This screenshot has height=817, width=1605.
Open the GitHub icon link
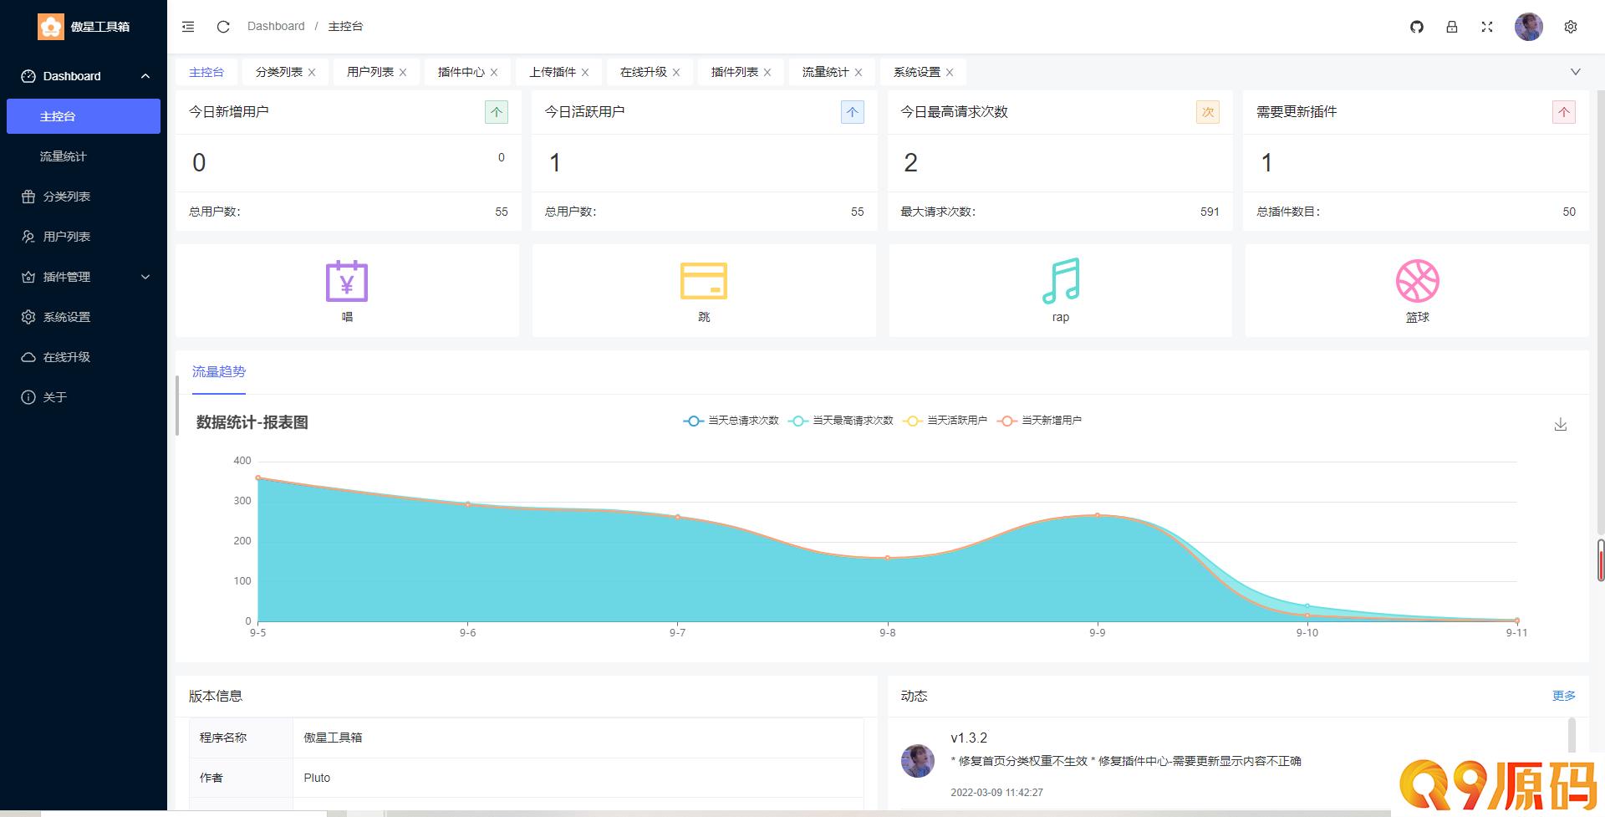coord(1417,27)
